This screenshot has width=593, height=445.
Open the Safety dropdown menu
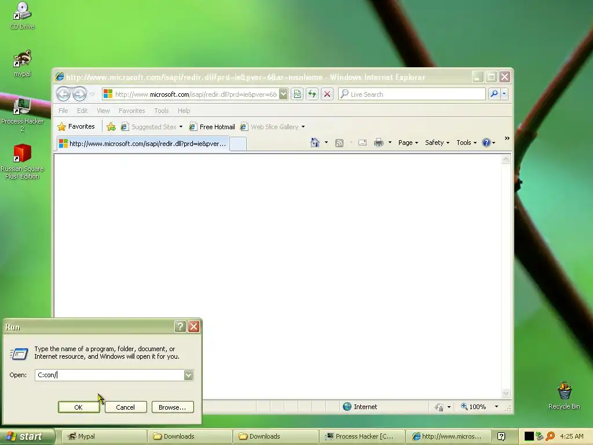[x=437, y=143]
